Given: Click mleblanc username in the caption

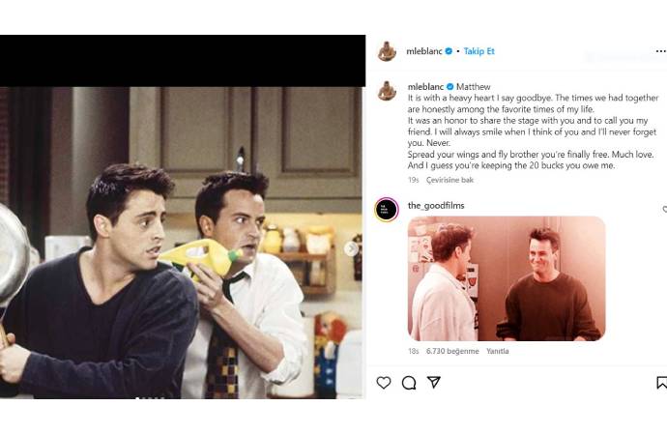Looking at the screenshot, I should (424, 86).
